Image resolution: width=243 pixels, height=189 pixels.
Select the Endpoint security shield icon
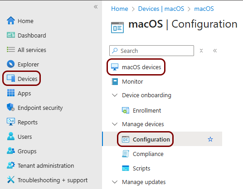point(11,107)
